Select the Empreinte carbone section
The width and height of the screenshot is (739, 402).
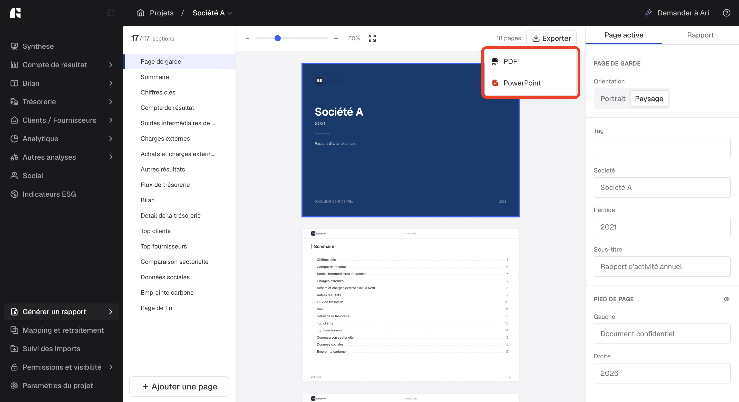(x=180, y=292)
